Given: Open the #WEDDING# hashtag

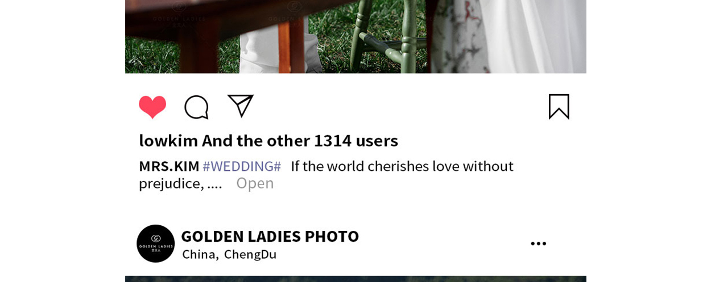Looking at the screenshot, I should click(242, 166).
